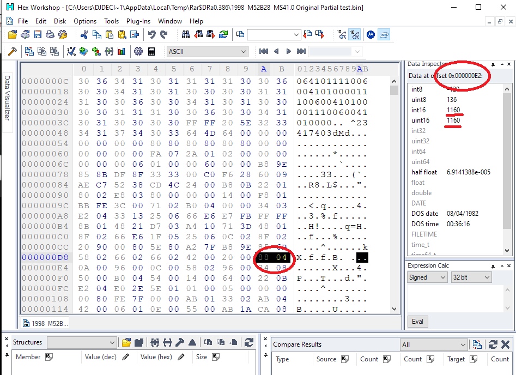Open the All filter dropdown in Compare Results
The image size is (516, 375).
tap(434, 344)
